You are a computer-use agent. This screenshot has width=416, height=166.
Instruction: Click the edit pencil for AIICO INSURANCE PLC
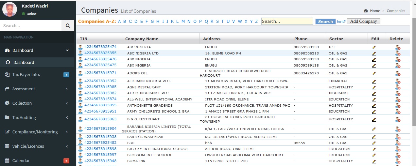click(374, 93)
